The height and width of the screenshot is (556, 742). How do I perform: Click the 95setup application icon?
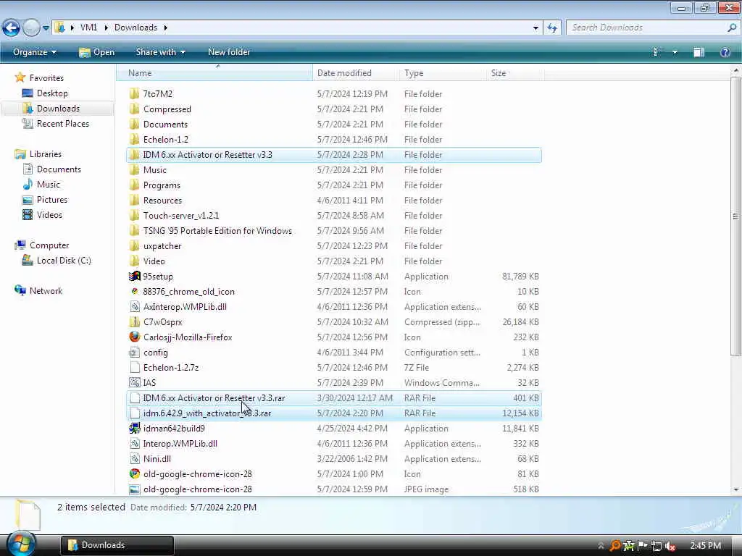(x=134, y=276)
